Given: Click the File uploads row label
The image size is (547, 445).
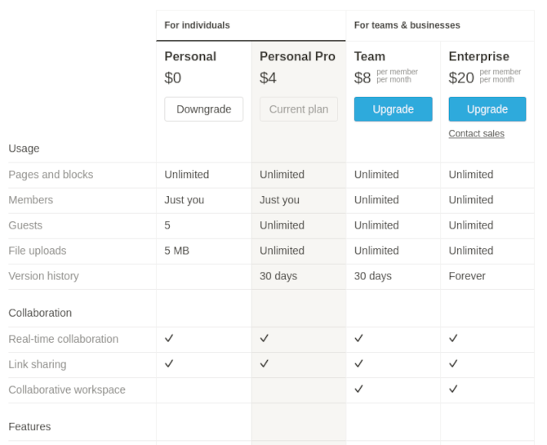Looking at the screenshot, I should point(37,251).
